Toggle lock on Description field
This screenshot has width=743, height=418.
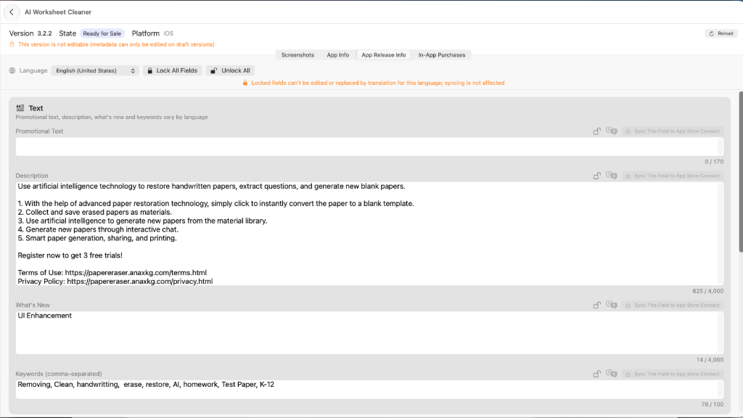click(597, 176)
